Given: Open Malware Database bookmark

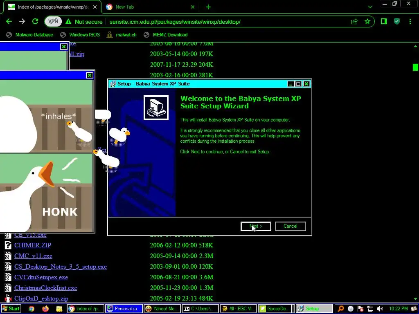Looking at the screenshot, I should 29,35.
